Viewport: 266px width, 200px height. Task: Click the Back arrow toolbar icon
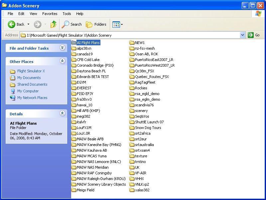click(12, 24)
